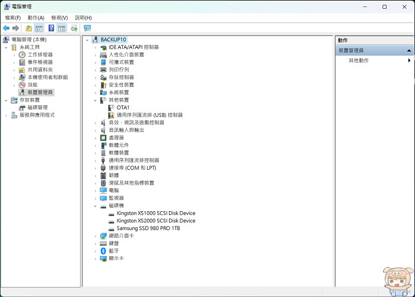Click the Forward arrow toolbar icon

click(x=16, y=28)
